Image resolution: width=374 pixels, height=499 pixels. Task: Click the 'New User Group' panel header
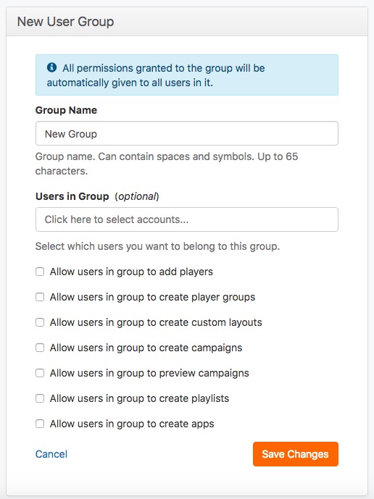[187, 22]
